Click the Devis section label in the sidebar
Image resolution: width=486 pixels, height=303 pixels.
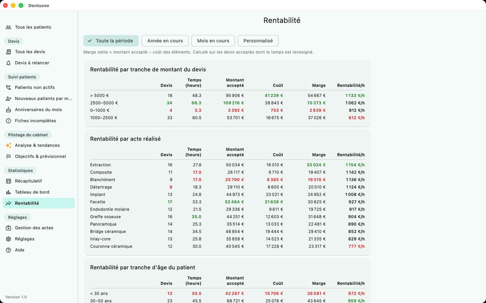tap(14, 41)
